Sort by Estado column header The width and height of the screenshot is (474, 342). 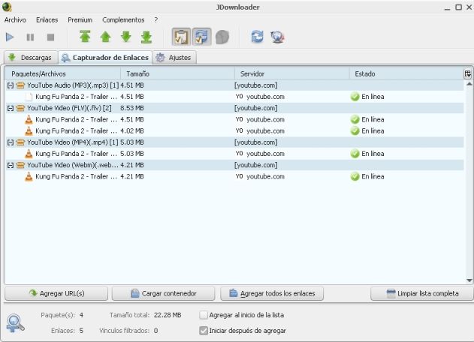(406, 73)
